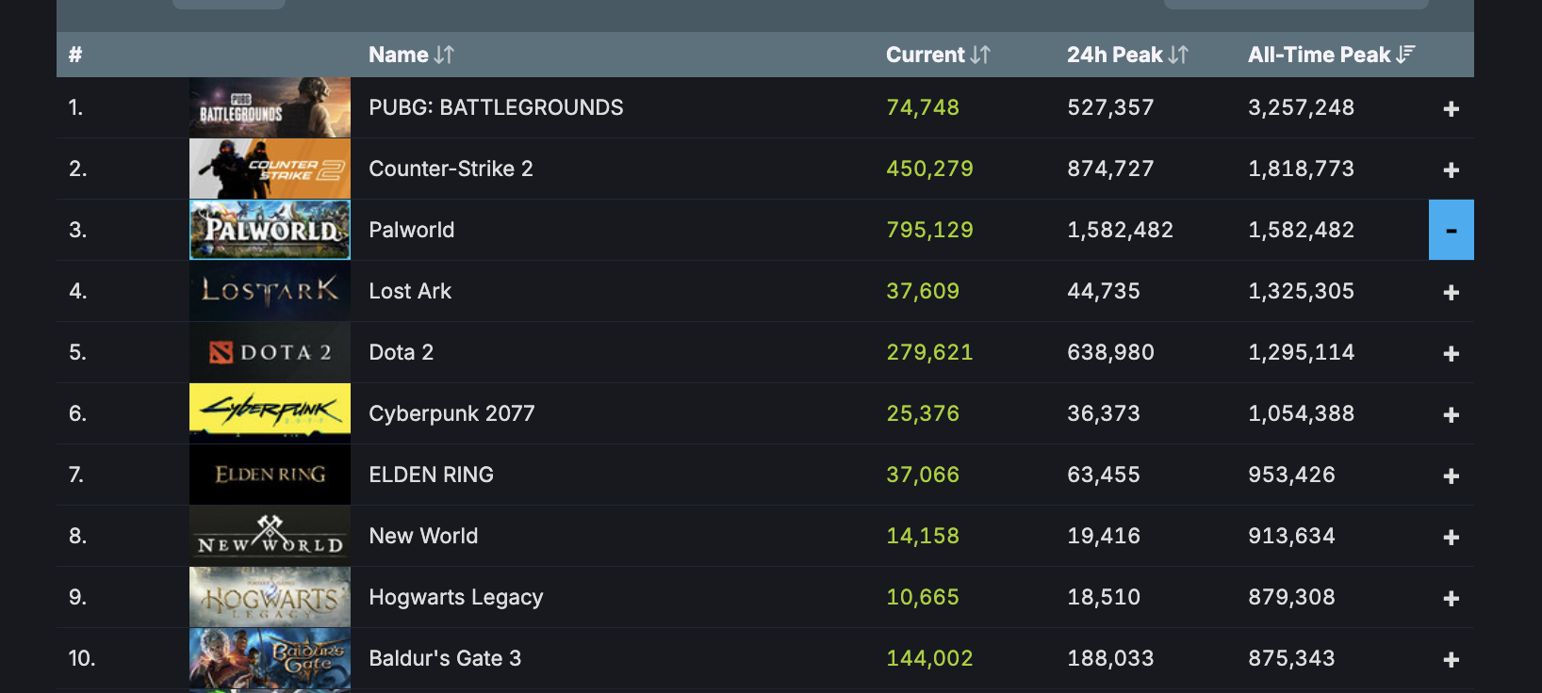Open the Cyberpunk 2077 game thumbnail
1542x693 pixels.
click(270, 413)
